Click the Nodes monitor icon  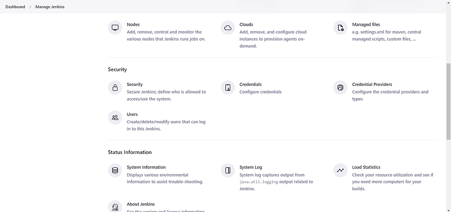pyautogui.click(x=115, y=27)
